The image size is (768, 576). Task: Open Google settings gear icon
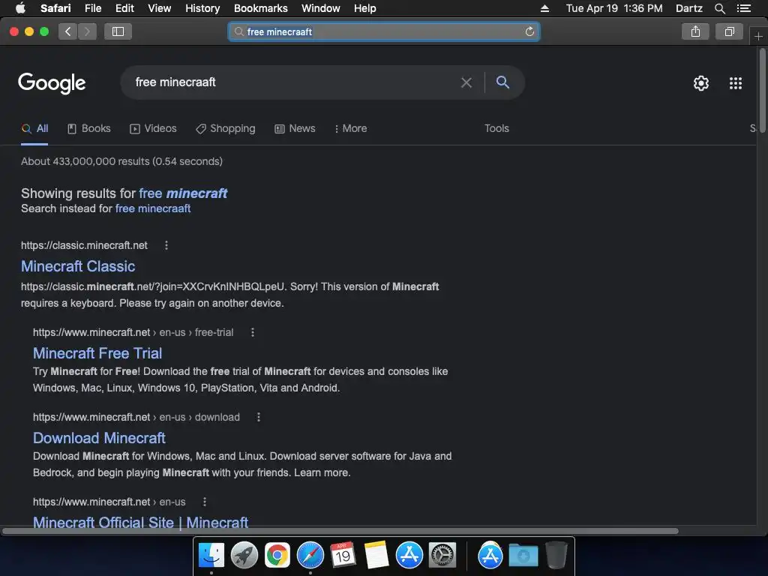(701, 83)
